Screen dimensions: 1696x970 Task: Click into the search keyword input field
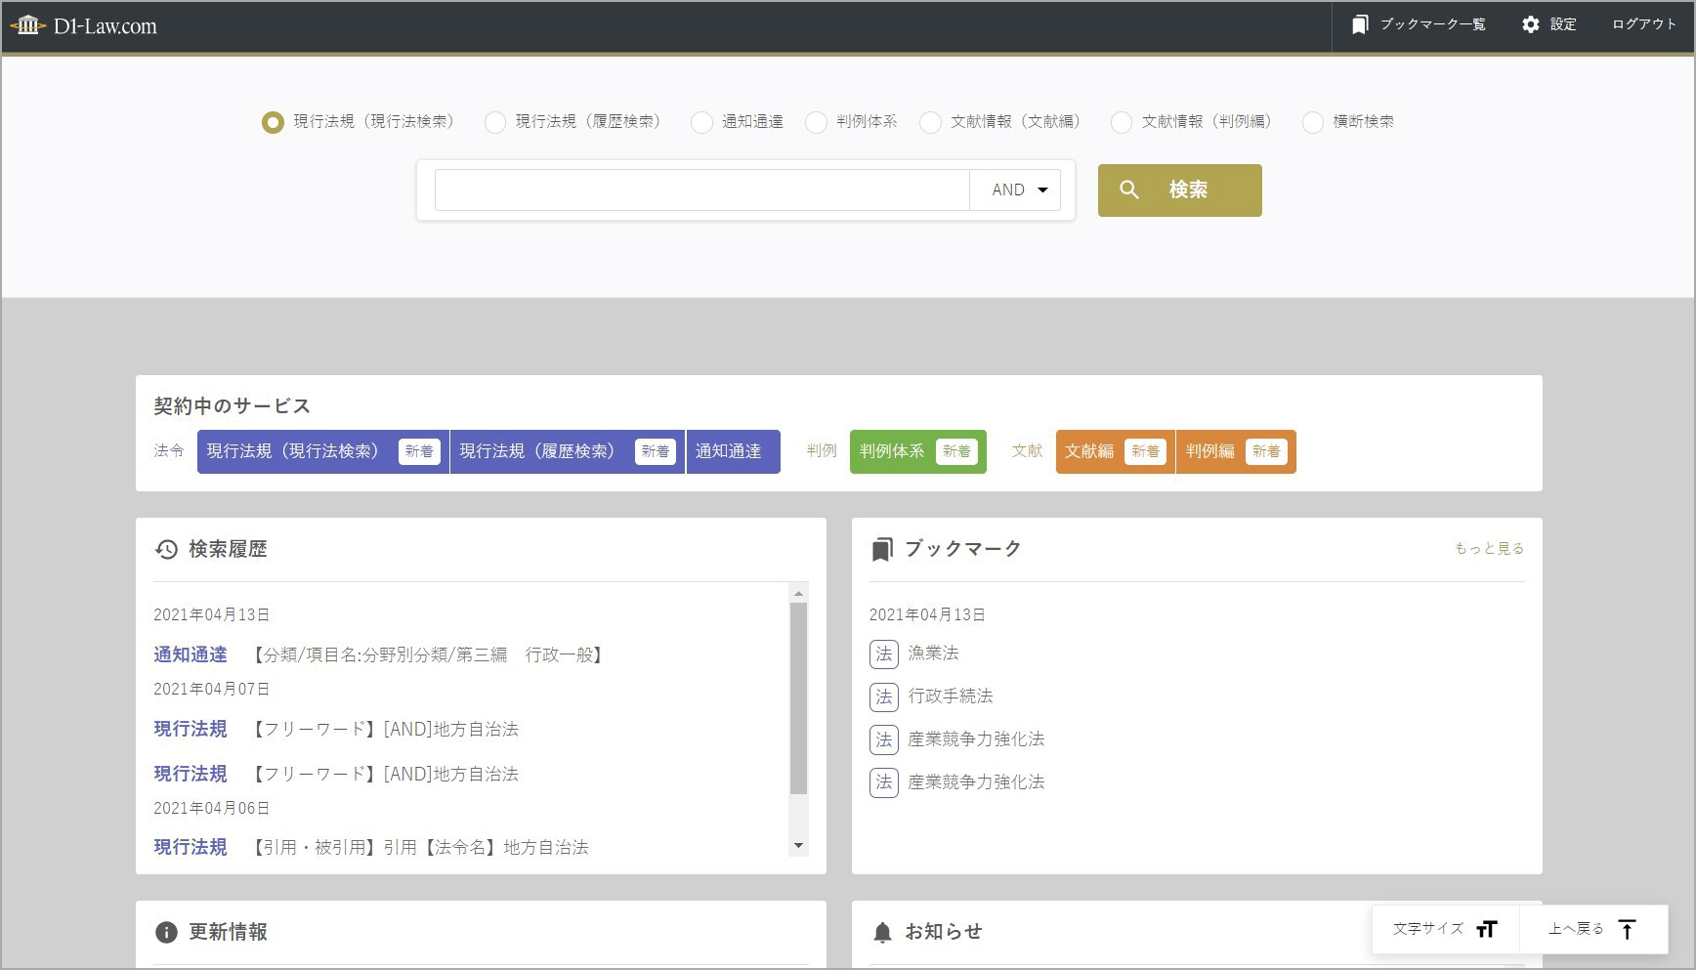tap(701, 190)
